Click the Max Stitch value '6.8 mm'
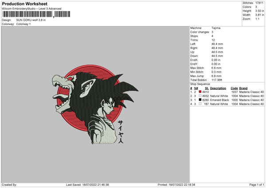 [x=216, y=68]
